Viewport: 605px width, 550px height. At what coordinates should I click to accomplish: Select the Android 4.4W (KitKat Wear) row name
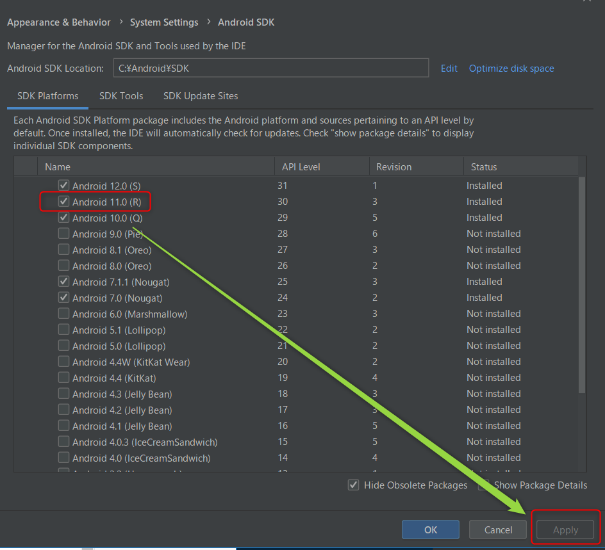click(131, 362)
